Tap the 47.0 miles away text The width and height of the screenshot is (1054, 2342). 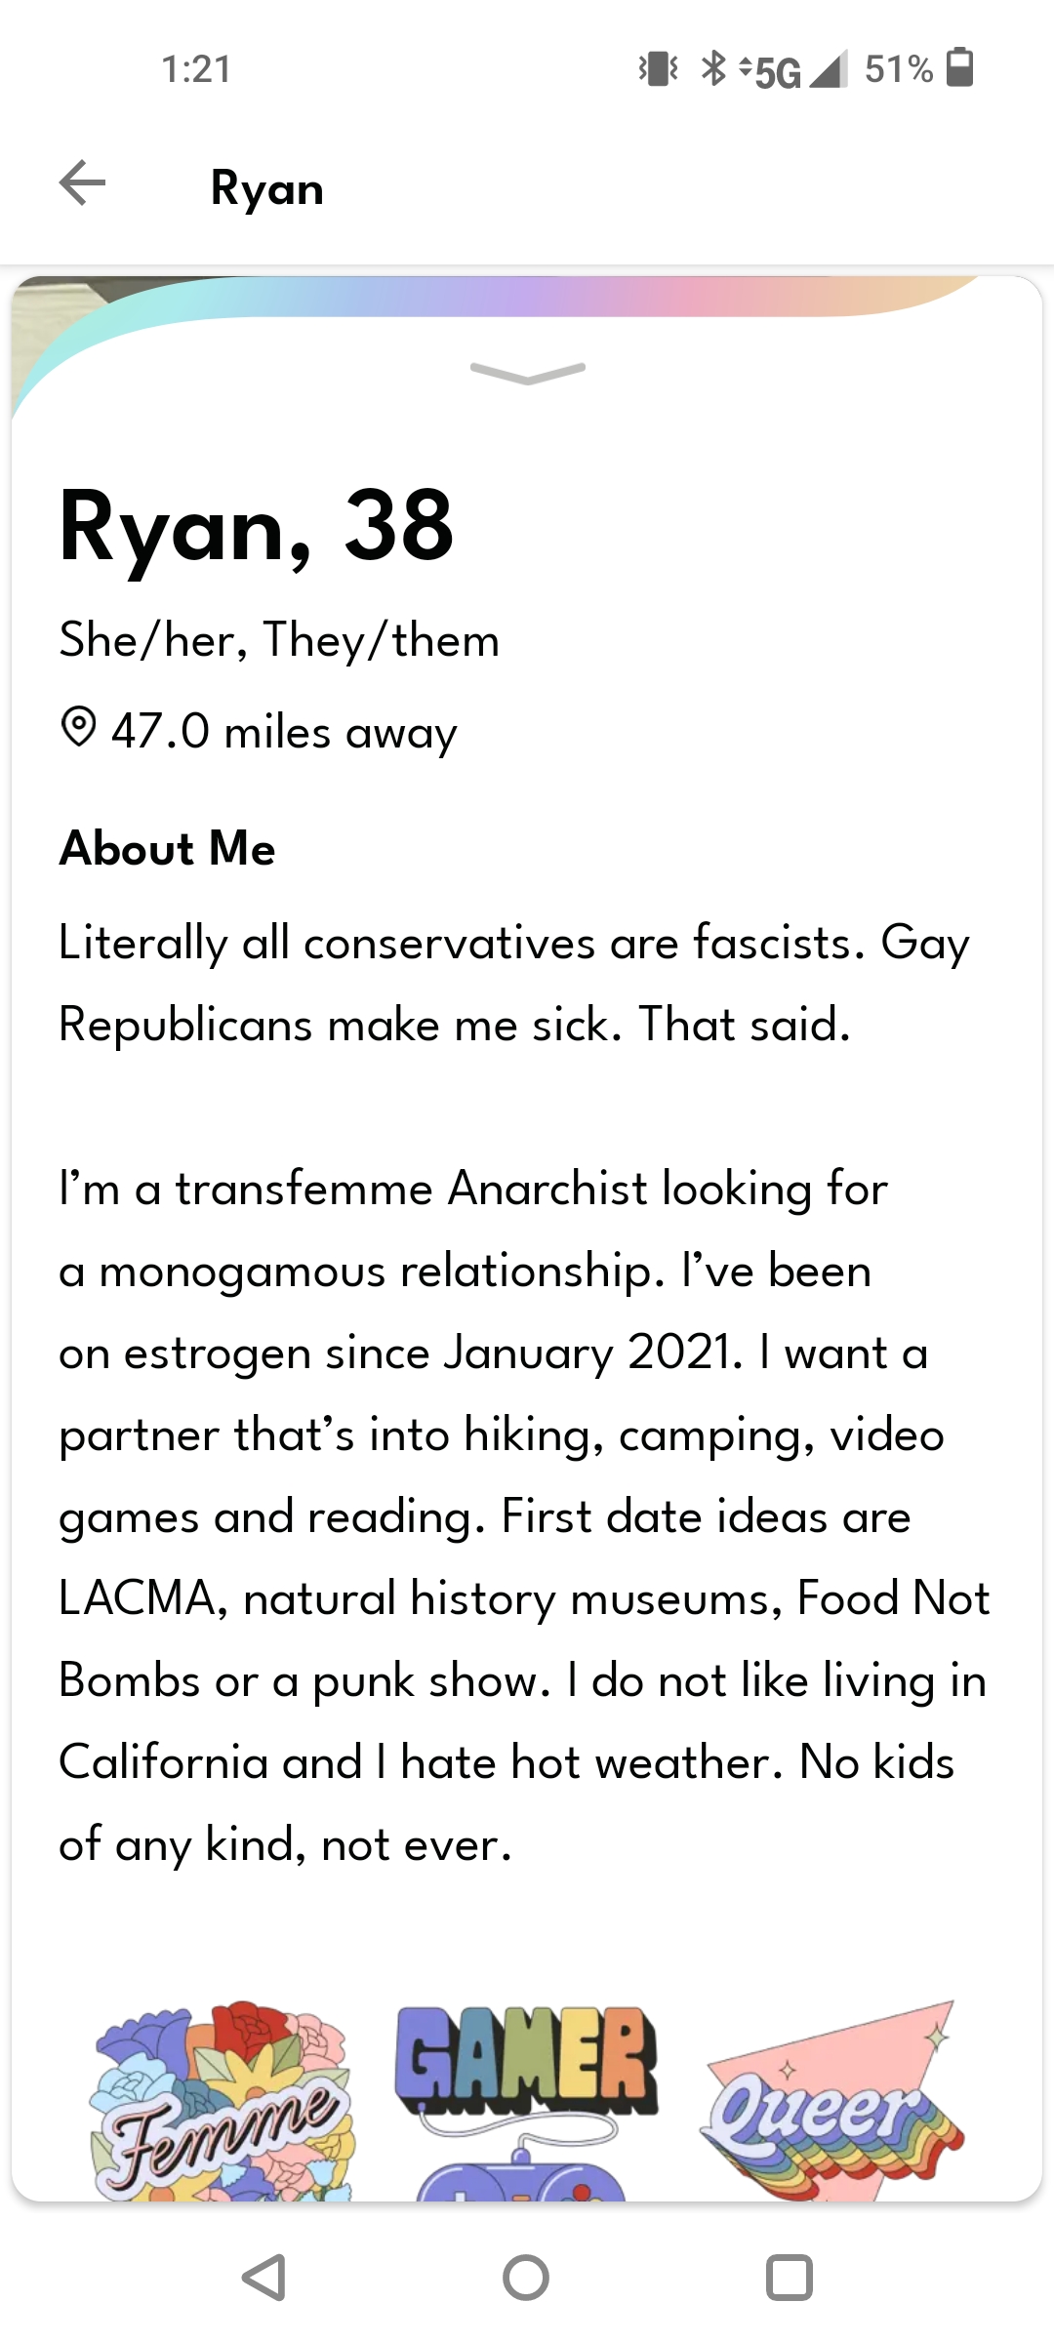[x=284, y=731]
